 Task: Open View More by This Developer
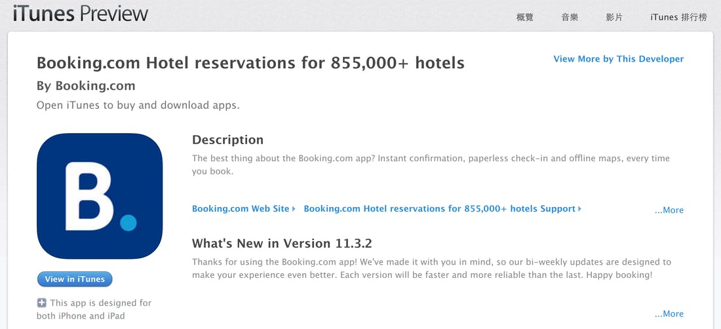point(618,59)
